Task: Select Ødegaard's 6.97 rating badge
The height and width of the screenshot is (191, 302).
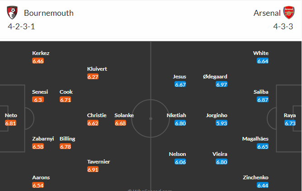Action: [x=222, y=84]
